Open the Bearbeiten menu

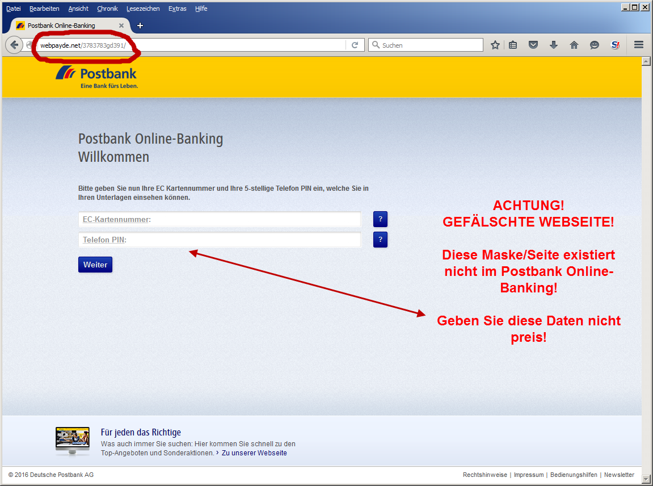pos(44,9)
